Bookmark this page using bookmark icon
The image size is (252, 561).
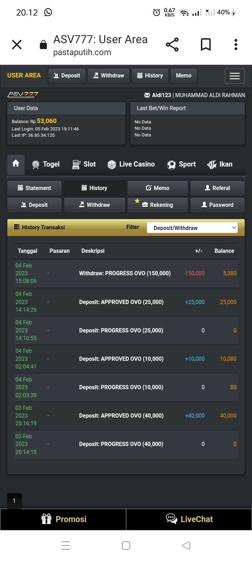coord(205,45)
